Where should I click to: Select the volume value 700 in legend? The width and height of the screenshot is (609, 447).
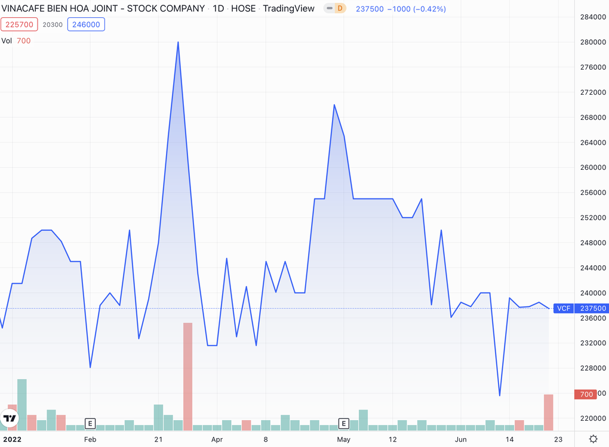(24, 41)
